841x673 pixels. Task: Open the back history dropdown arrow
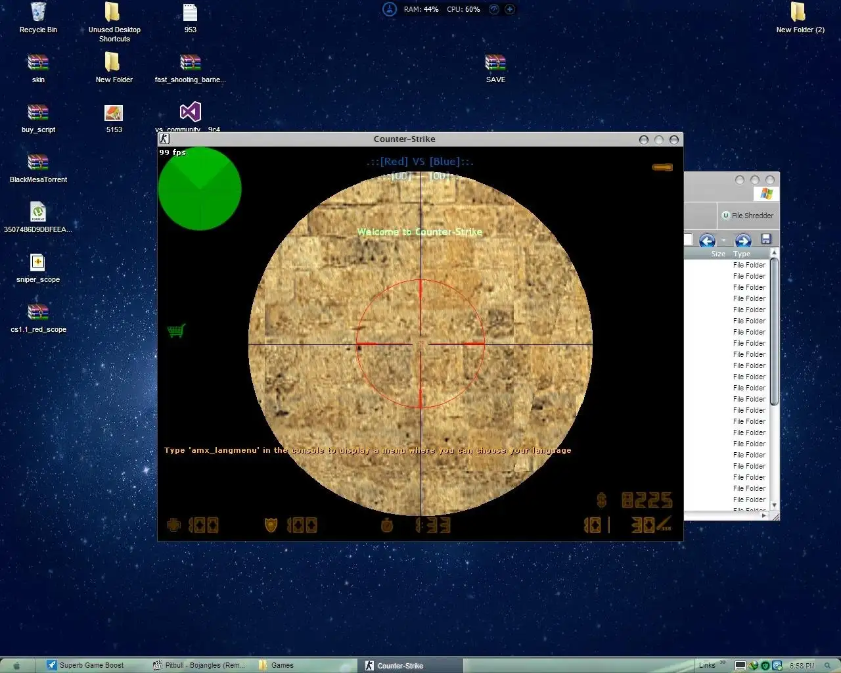[723, 241]
